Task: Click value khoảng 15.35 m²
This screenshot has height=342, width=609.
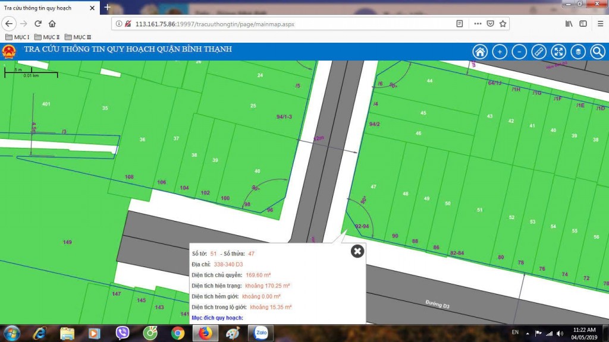Action: [271, 307]
